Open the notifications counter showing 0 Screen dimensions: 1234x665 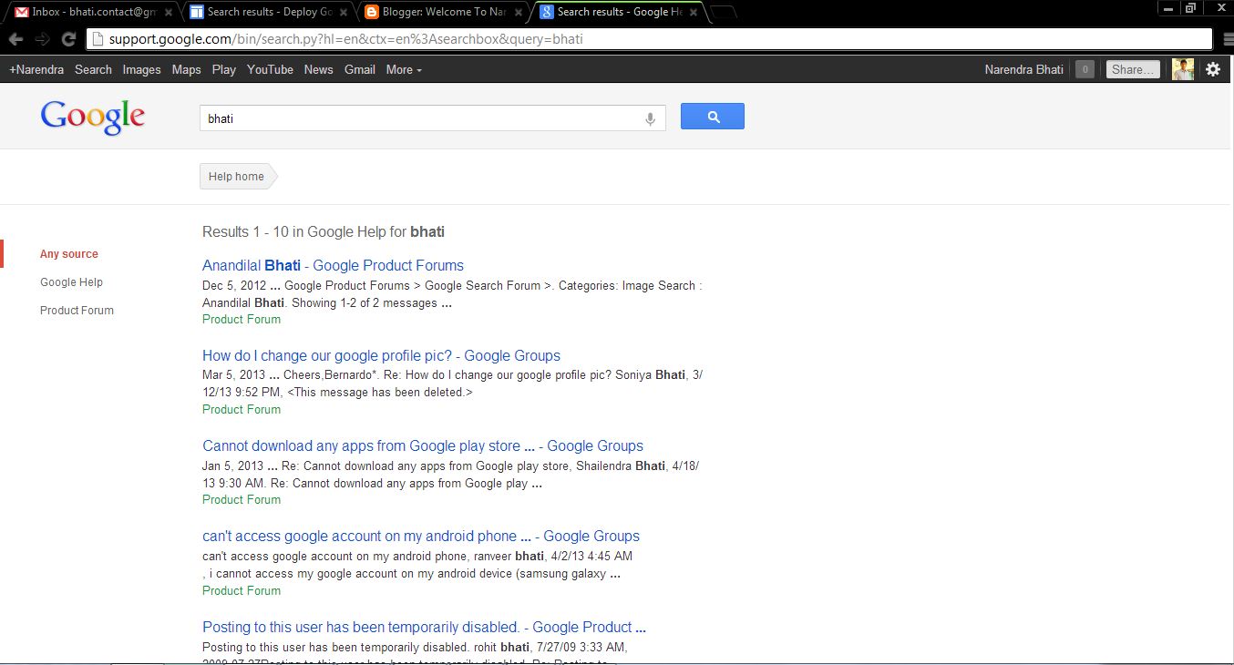tap(1085, 69)
